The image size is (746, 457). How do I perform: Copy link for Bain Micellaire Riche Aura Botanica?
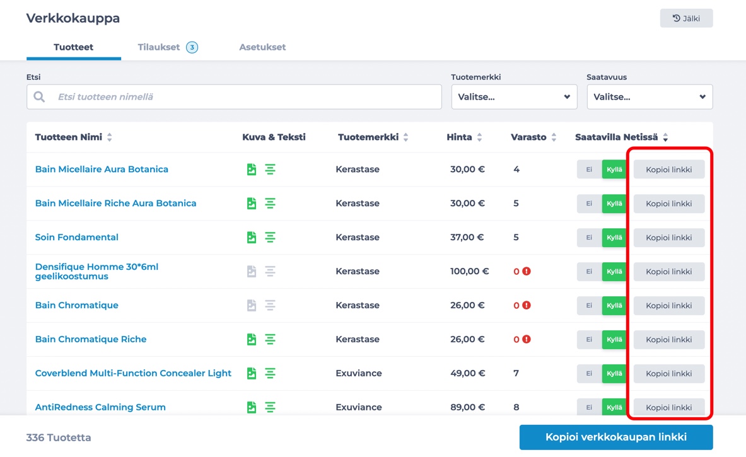point(668,204)
